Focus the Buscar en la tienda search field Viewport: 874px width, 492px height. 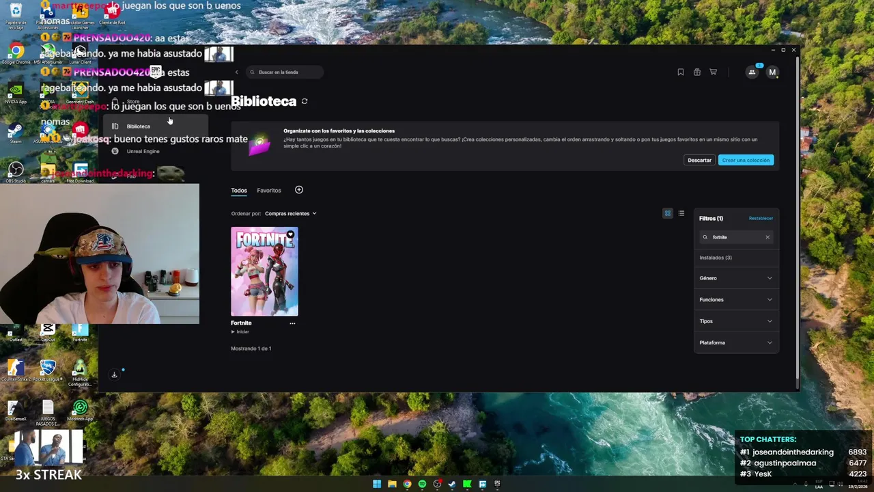click(x=283, y=72)
